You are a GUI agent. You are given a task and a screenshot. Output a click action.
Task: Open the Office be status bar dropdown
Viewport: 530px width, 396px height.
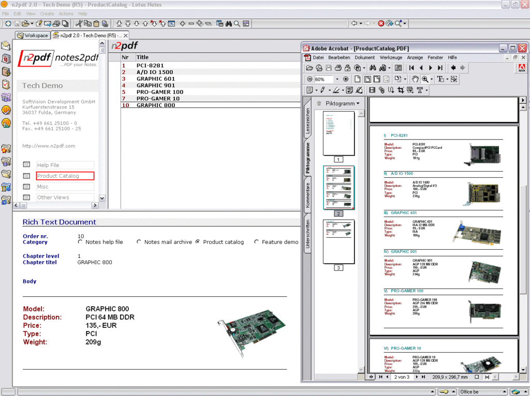[x=505, y=392]
